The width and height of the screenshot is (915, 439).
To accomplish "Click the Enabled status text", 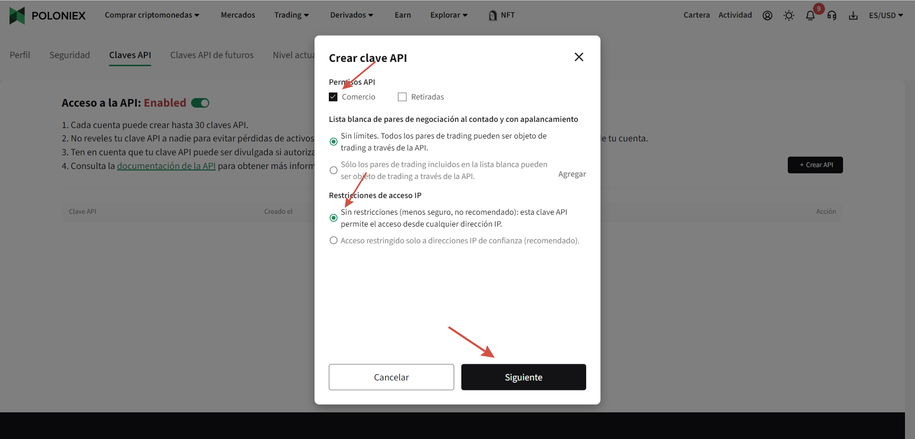I will 165,103.
